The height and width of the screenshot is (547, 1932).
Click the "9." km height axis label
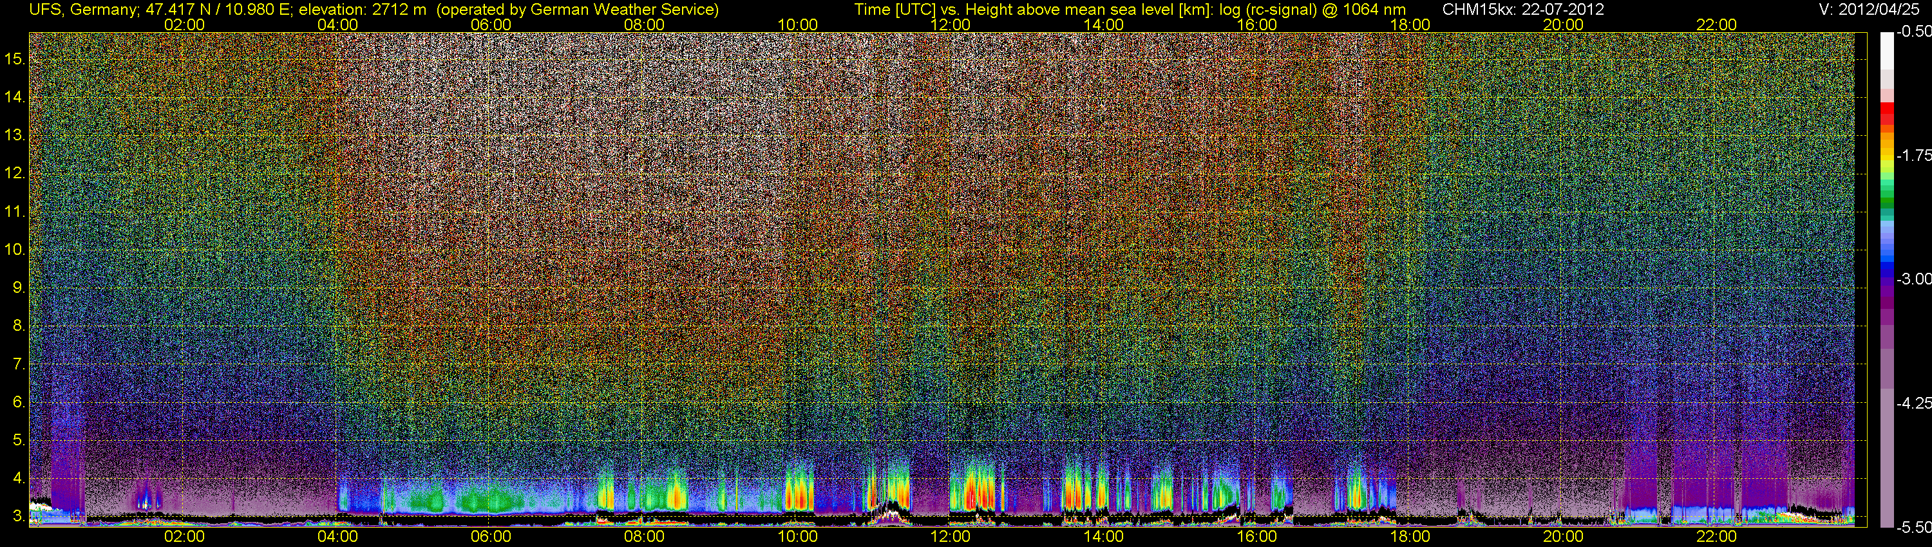18,288
